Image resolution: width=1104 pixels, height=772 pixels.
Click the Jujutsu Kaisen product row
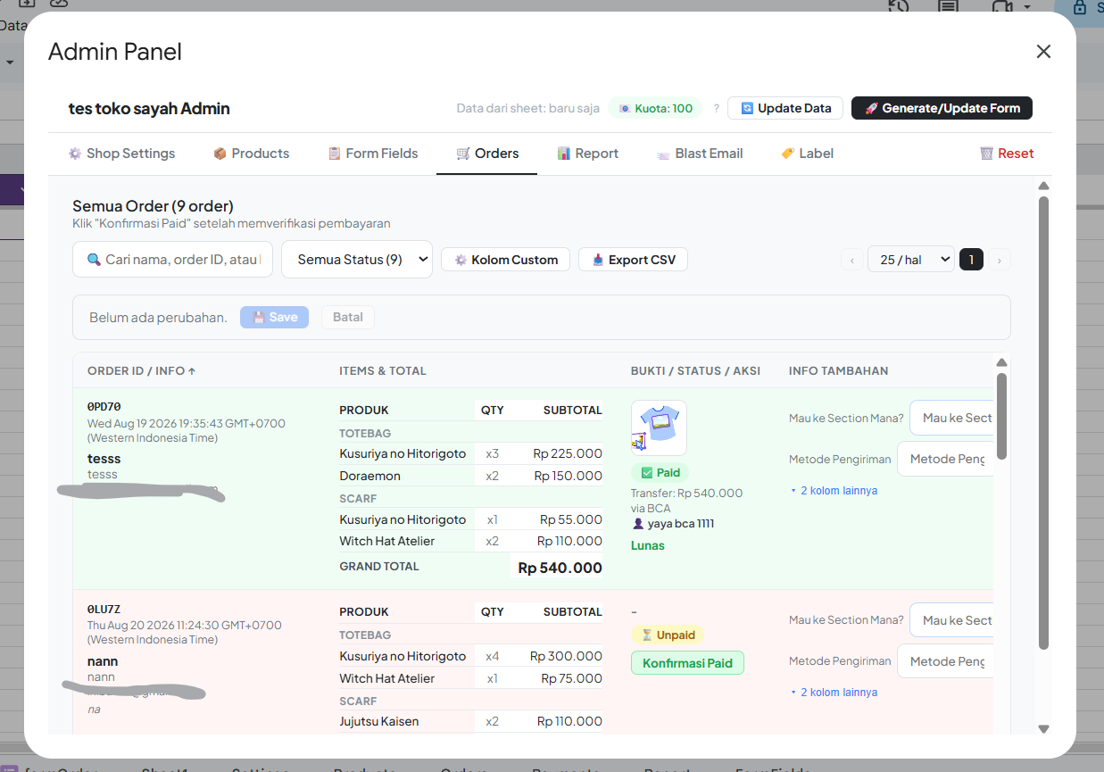tap(471, 721)
